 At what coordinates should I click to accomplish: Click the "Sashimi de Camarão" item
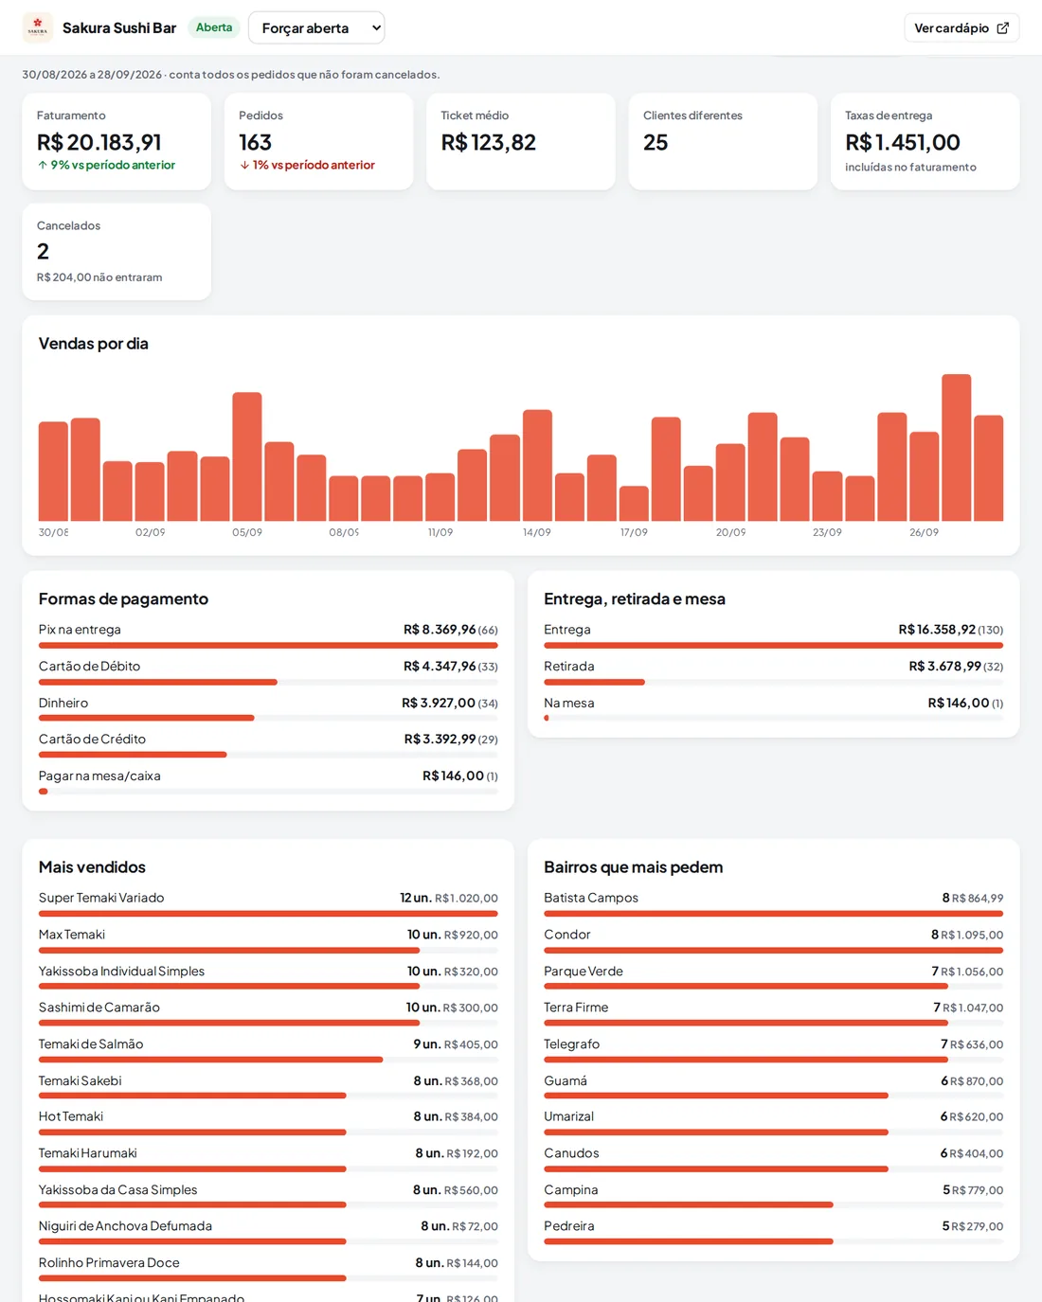[x=99, y=1008]
